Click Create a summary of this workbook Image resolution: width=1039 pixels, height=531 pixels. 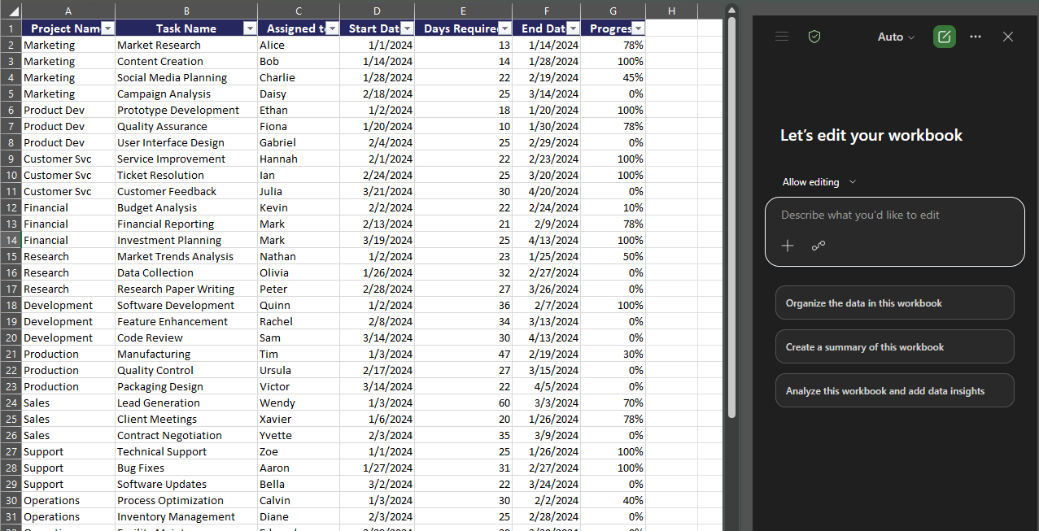(895, 346)
